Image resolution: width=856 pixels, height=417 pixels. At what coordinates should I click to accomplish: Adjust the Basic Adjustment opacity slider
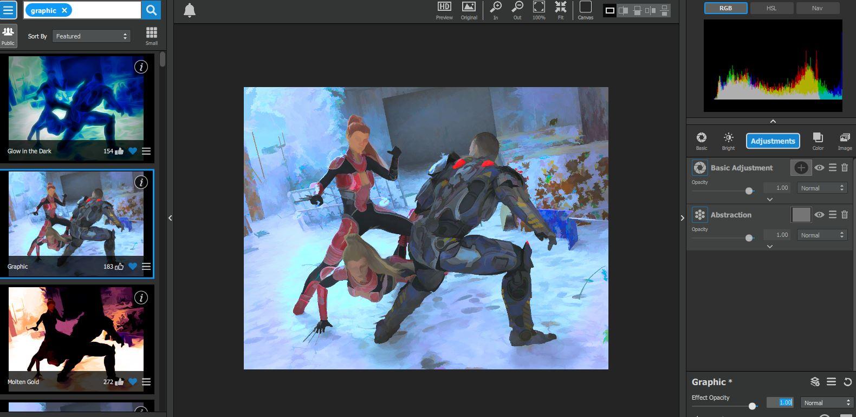click(749, 191)
